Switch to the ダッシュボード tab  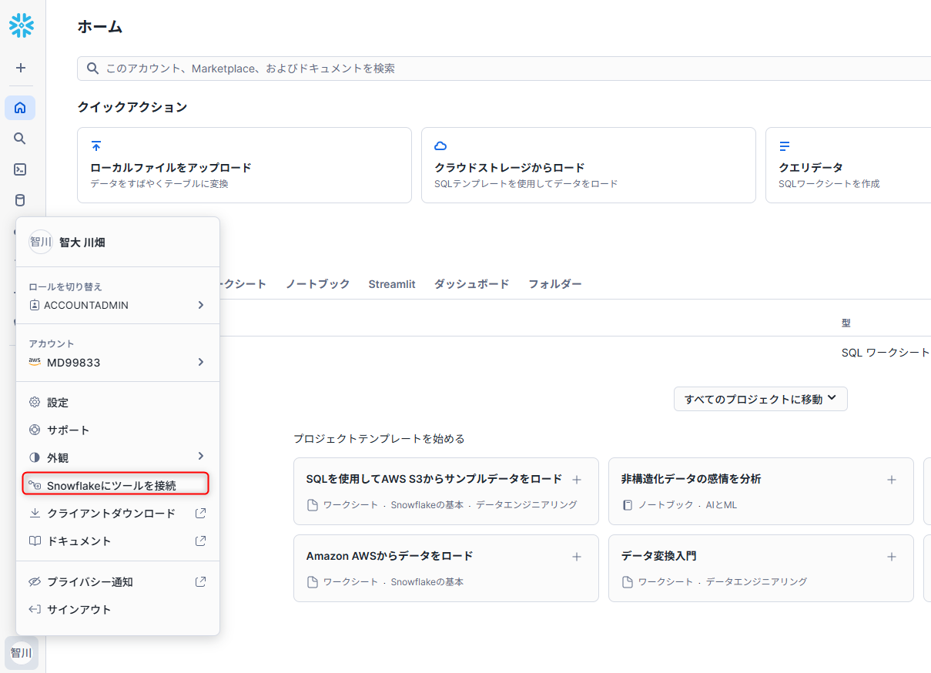(x=472, y=283)
